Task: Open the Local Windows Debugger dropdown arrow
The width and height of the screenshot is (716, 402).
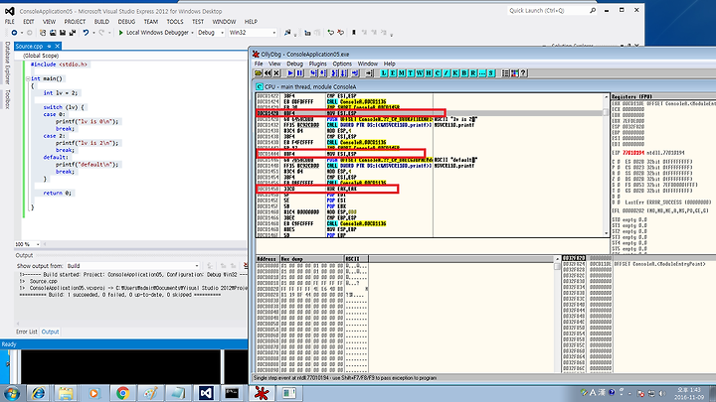Action: click(192, 33)
